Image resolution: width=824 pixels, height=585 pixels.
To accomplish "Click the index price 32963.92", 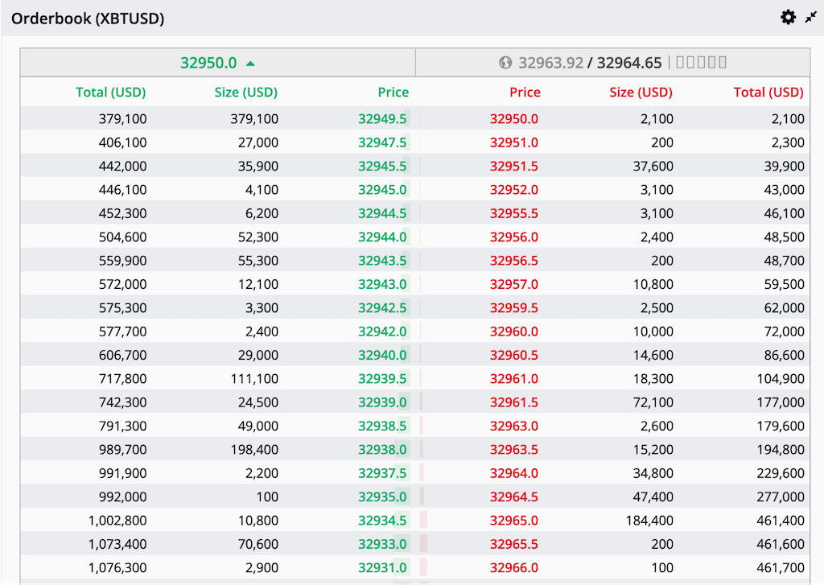I will tap(550, 63).
